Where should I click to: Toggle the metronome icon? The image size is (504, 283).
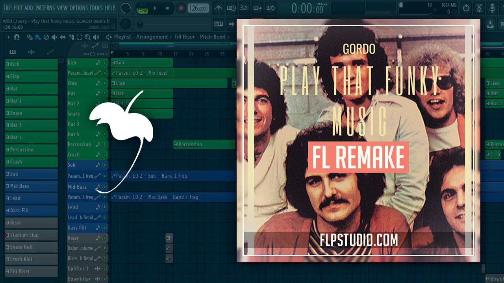tap(219, 8)
